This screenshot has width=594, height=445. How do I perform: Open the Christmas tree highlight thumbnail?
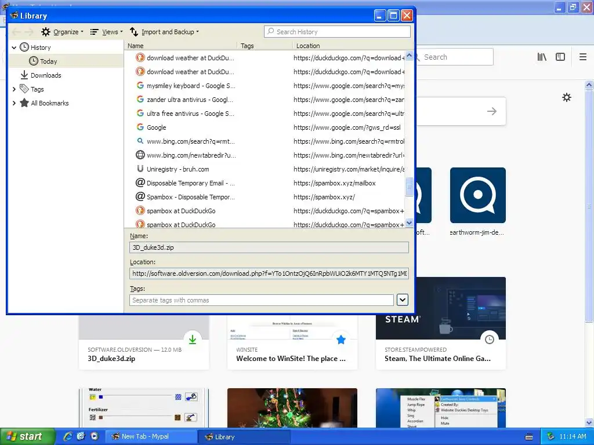tap(292, 408)
